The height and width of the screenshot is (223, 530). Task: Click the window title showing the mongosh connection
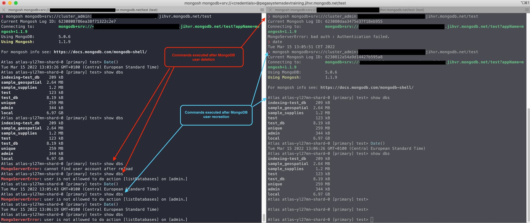tap(265, 3)
